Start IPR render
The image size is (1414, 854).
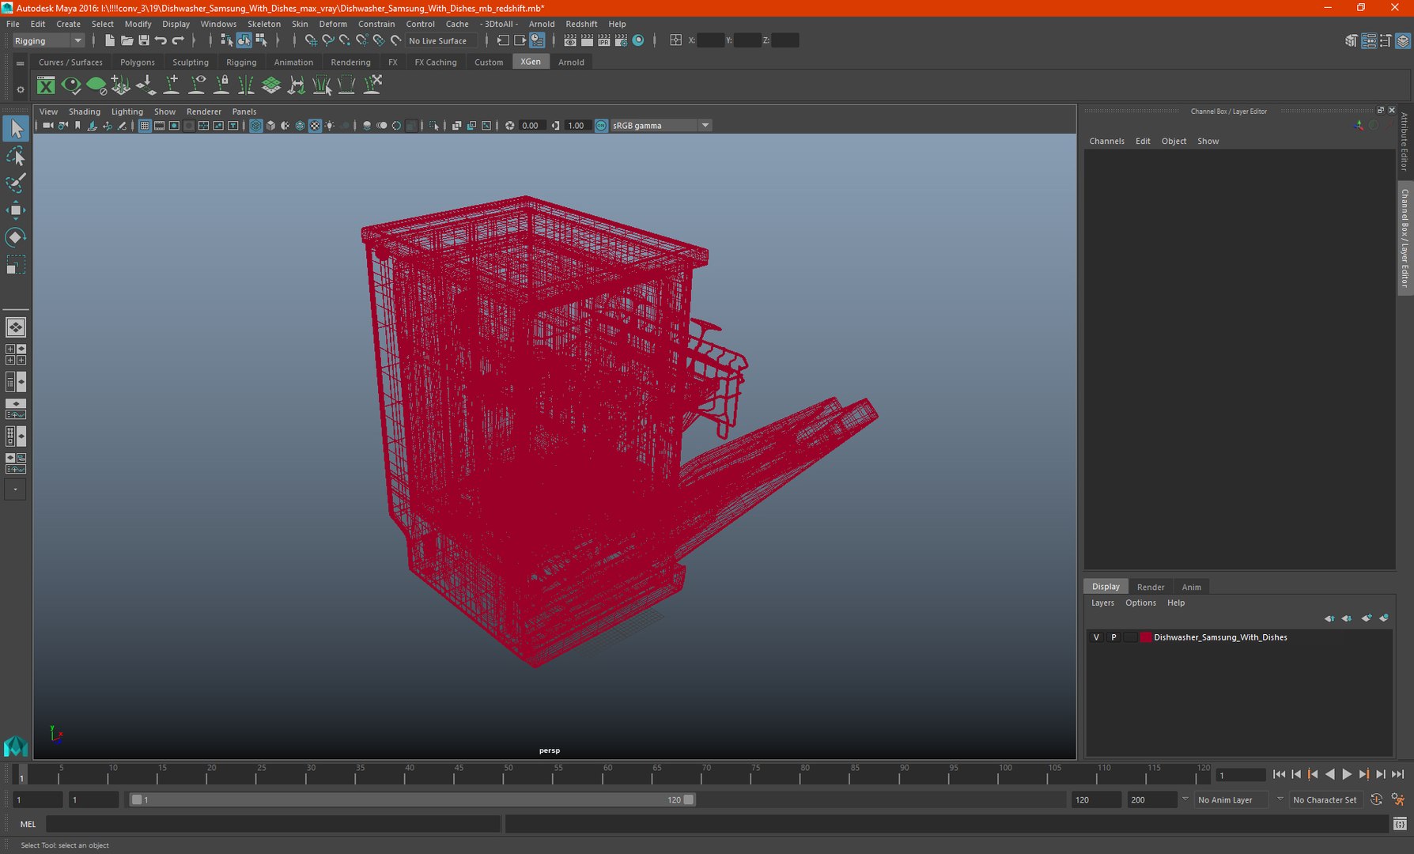click(603, 40)
